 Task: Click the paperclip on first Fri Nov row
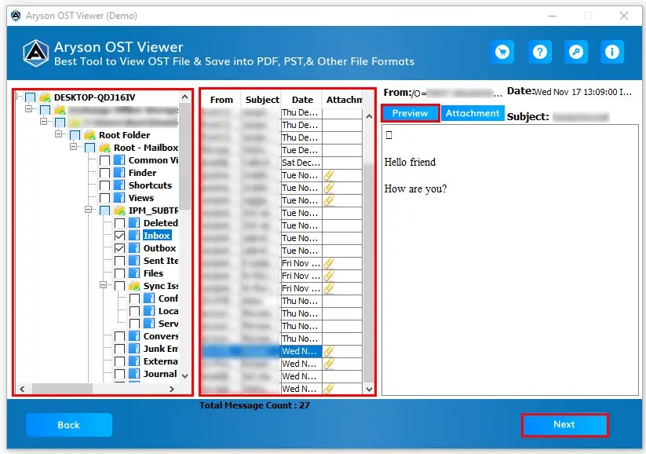[328, 263]
